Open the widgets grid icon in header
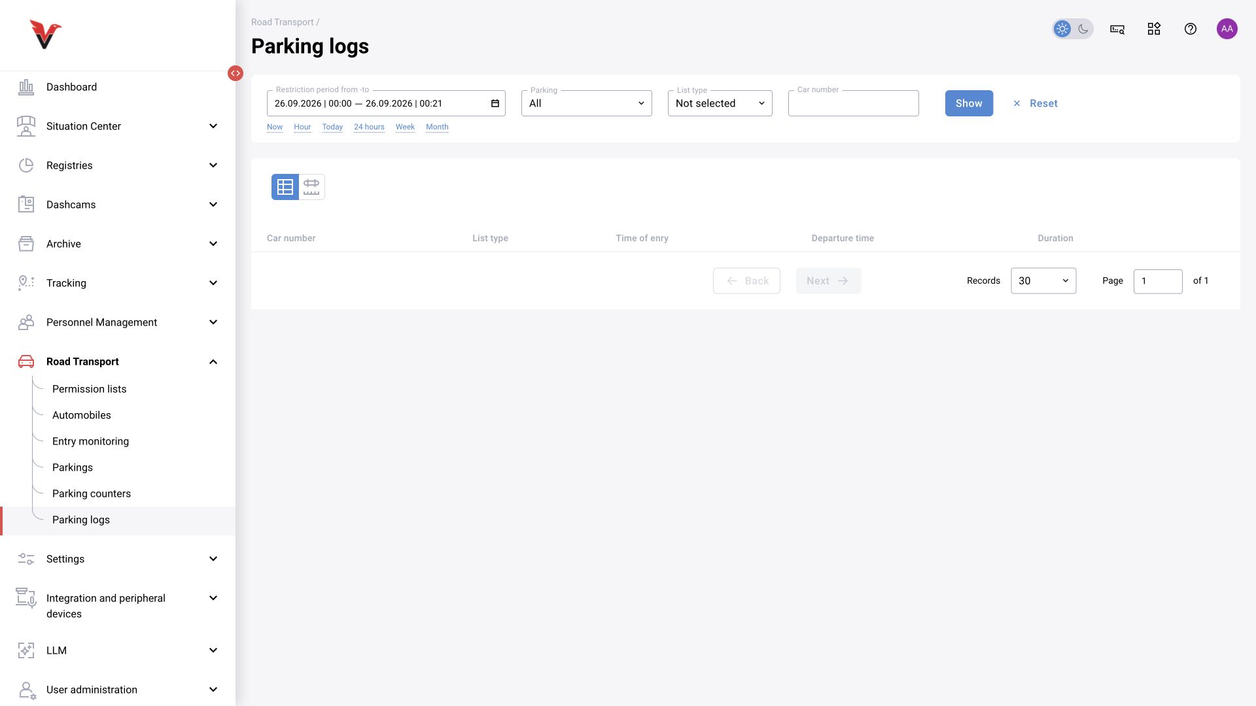The height and width of the screenshot is (706, 1256). (1154, 29)
